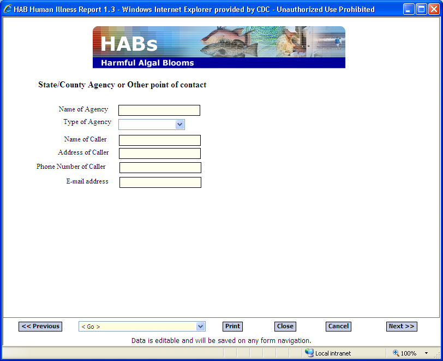Click the HABs Harmful Algal Blooms banner

pos(219,48)
